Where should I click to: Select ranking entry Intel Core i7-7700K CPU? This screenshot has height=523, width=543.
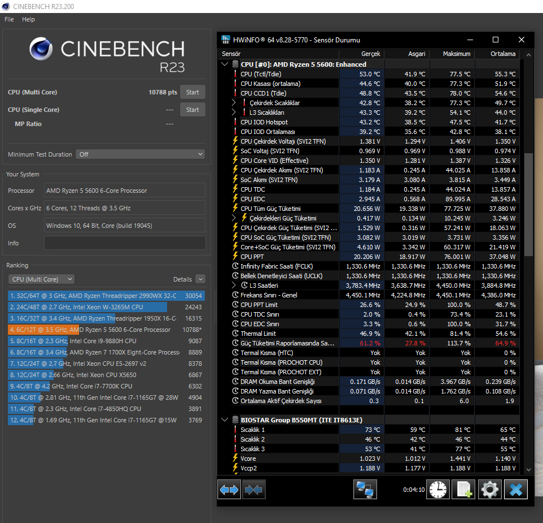click(106, 386)
